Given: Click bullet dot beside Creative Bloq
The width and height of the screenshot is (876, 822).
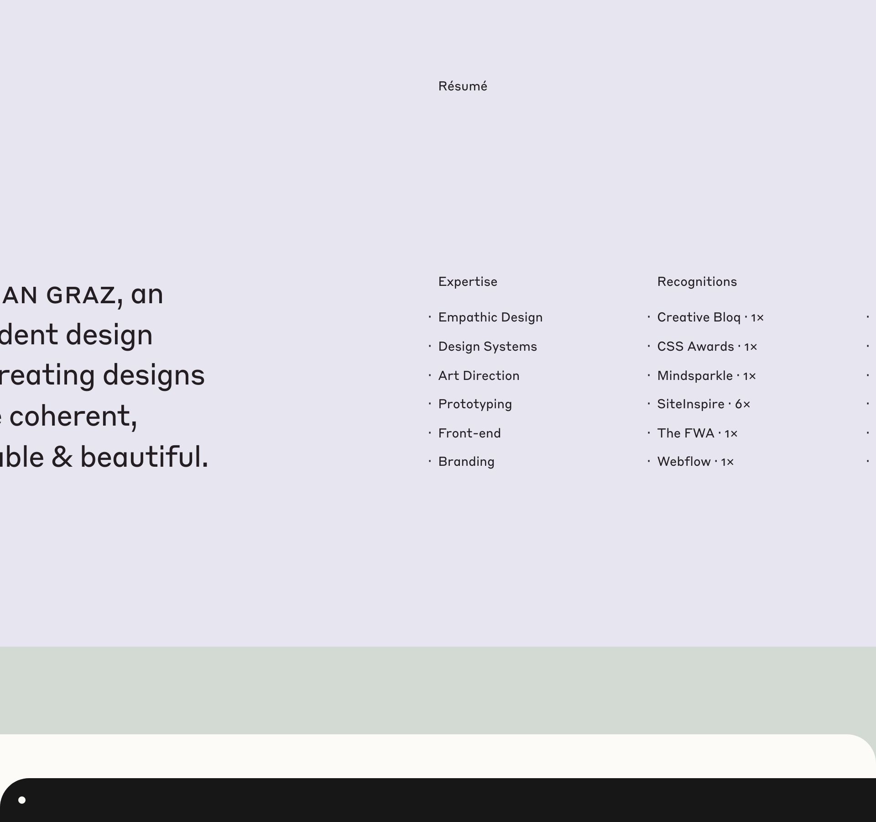Looking at the screenshot, I should (648, 316).
